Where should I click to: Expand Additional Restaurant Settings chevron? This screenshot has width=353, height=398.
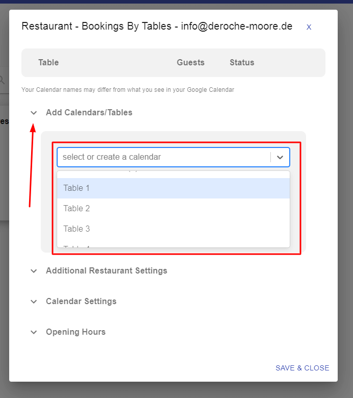click(34, 271)
